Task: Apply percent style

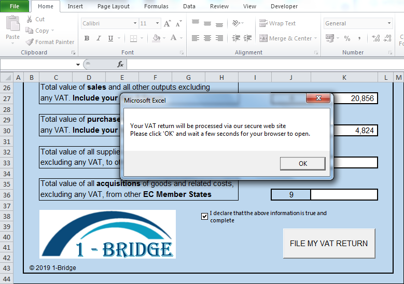Action: [347, 38]
